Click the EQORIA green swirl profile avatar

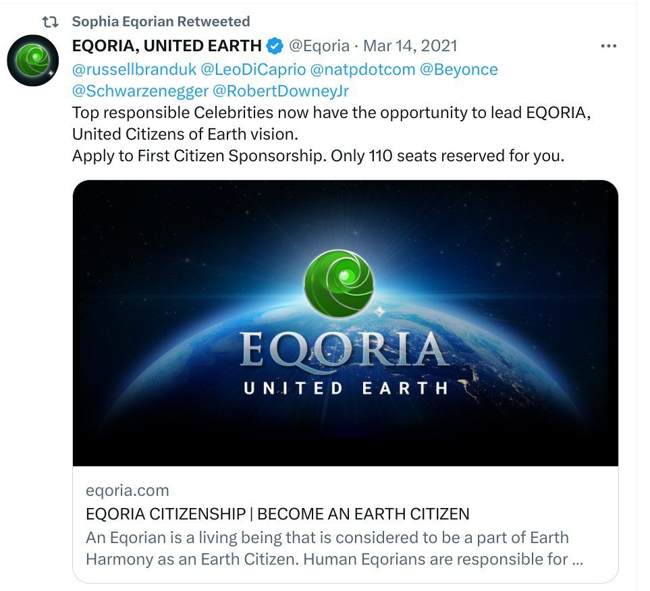pos(33,61)
